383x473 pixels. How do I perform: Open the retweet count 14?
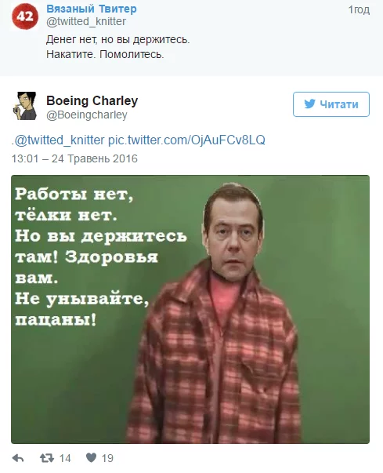65,459
